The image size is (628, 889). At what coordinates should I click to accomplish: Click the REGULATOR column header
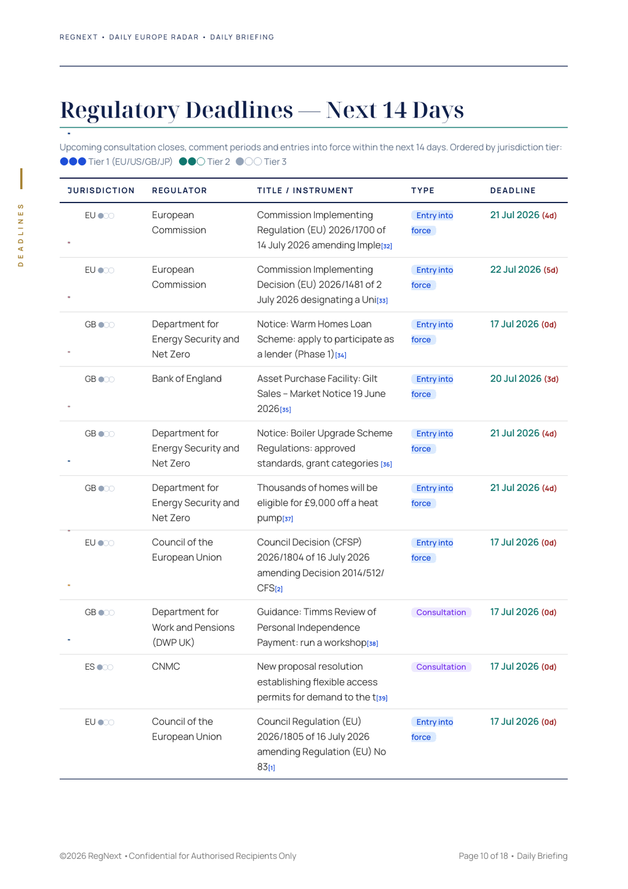[180, 190]
